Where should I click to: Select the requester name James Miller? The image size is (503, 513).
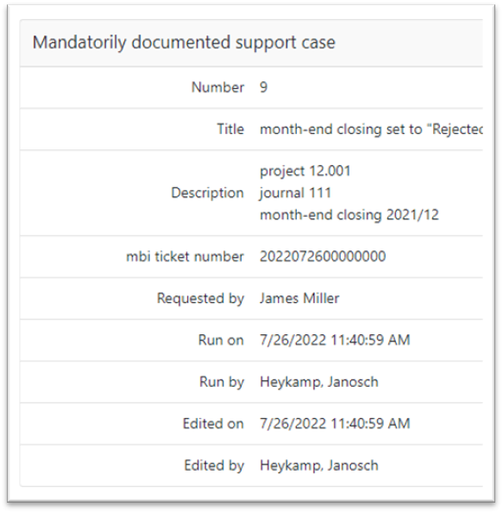coord(299,298)
